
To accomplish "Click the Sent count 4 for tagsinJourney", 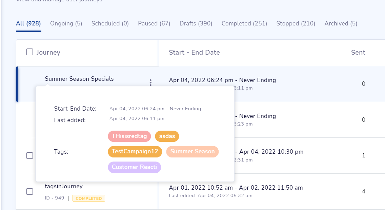I will pos(363,191).
